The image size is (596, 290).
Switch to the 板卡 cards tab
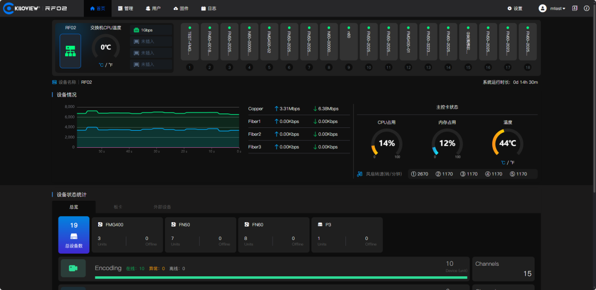coord(118,207)
